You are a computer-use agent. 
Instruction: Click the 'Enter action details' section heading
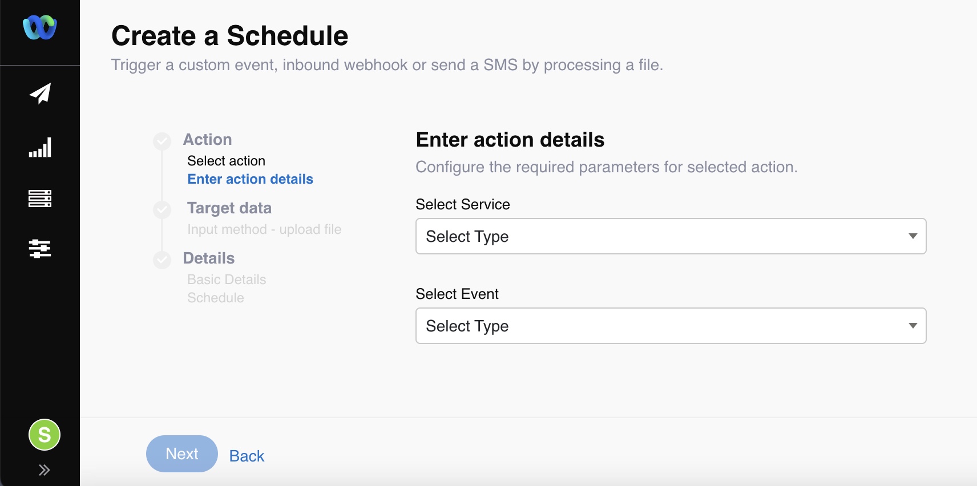(x=510, y=140)
